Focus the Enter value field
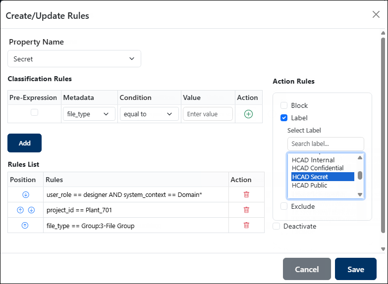The width and height of the screenshot is (388, 284). point(208,114)
